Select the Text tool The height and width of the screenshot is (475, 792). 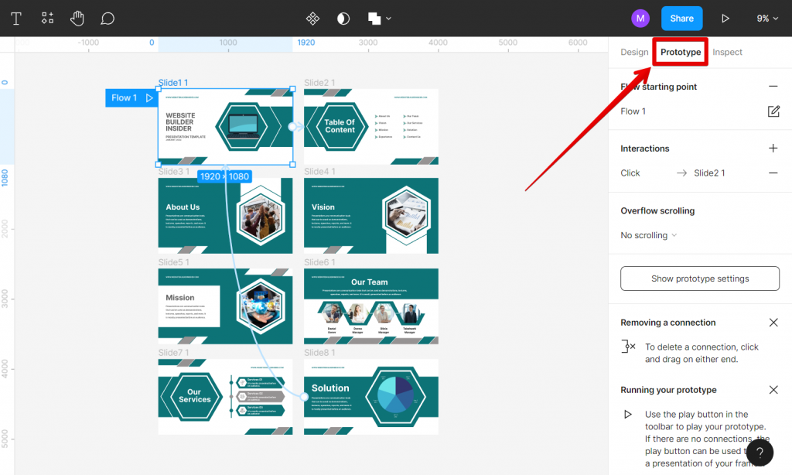[15, 18]
